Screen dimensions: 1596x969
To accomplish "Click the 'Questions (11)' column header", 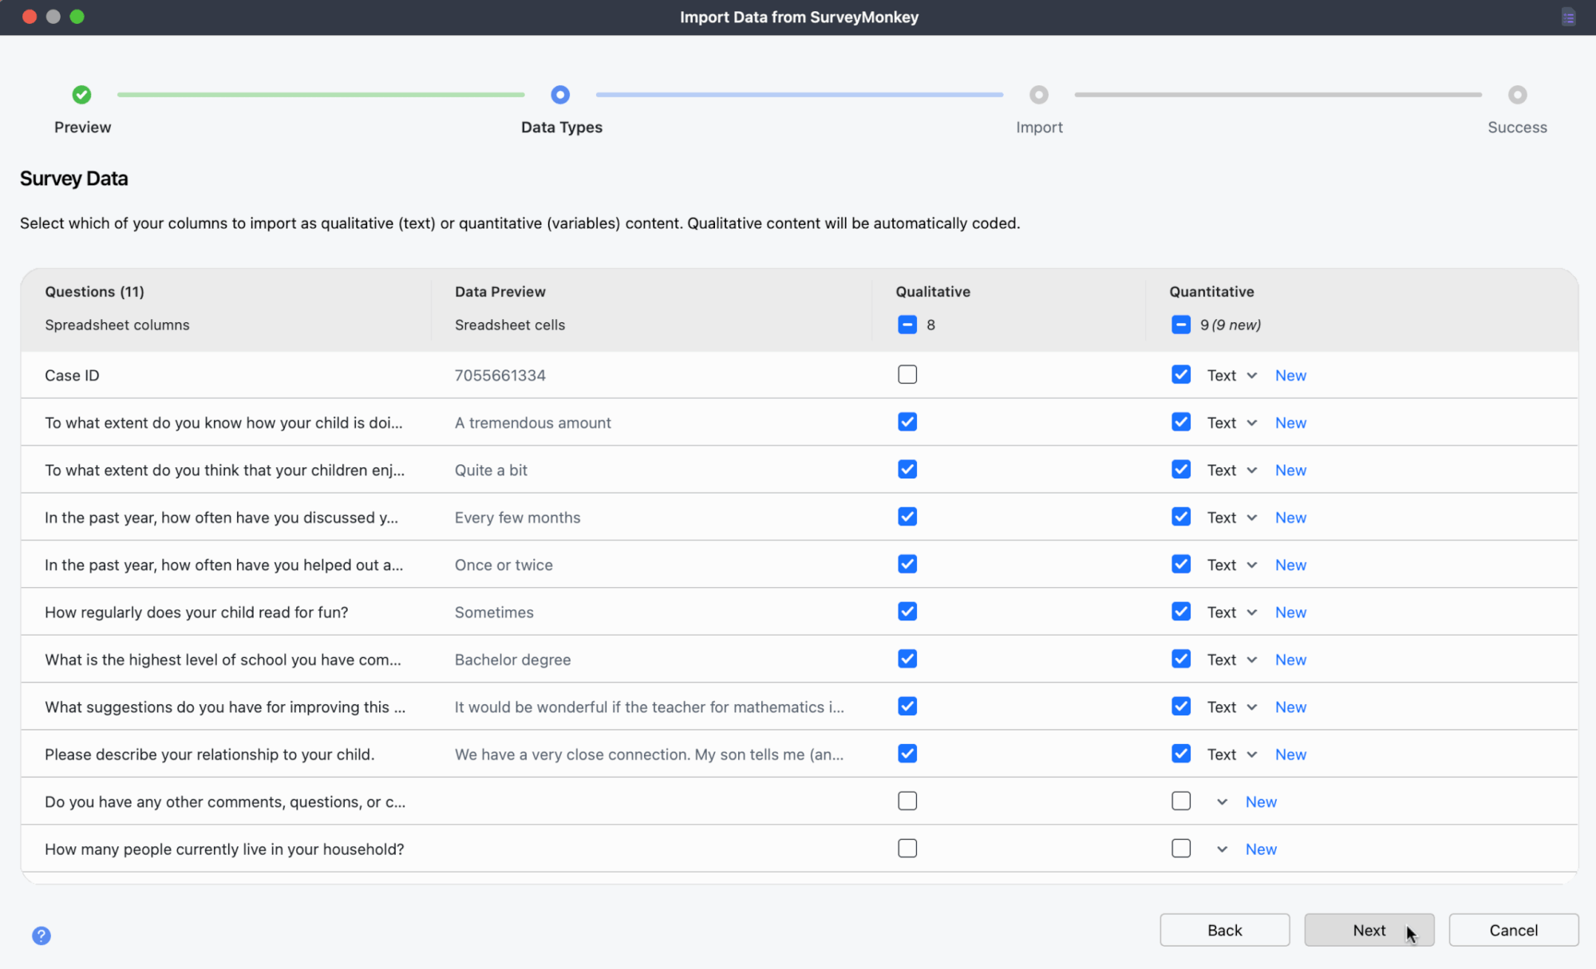I will click(94, 292).
